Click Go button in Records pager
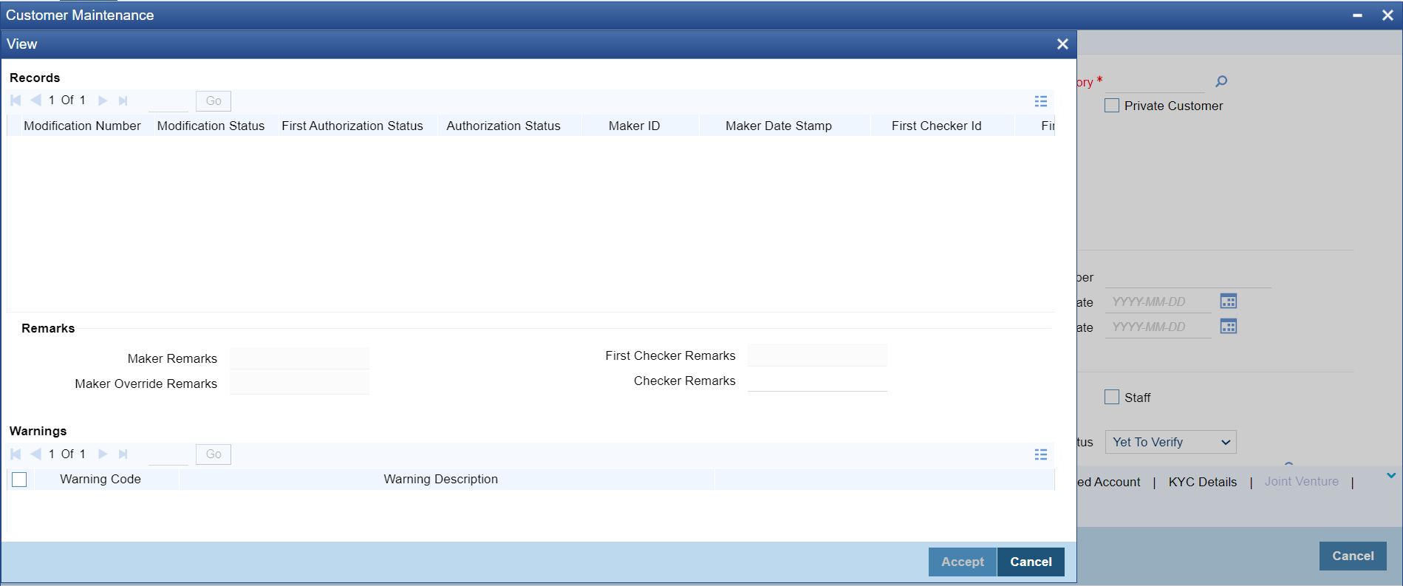This screenshot has height=586, width=1403. click(x=214, y=101)
